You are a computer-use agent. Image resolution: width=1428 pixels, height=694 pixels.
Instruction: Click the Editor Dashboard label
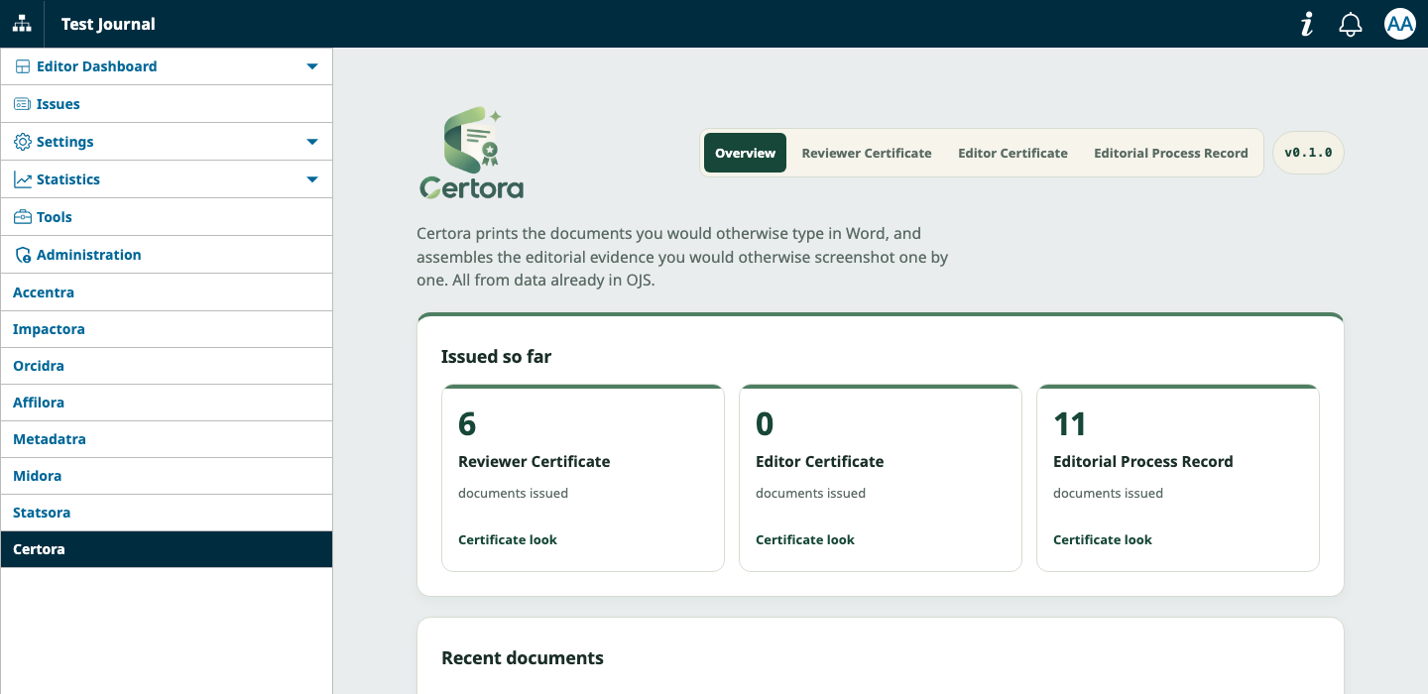point(96,66)
